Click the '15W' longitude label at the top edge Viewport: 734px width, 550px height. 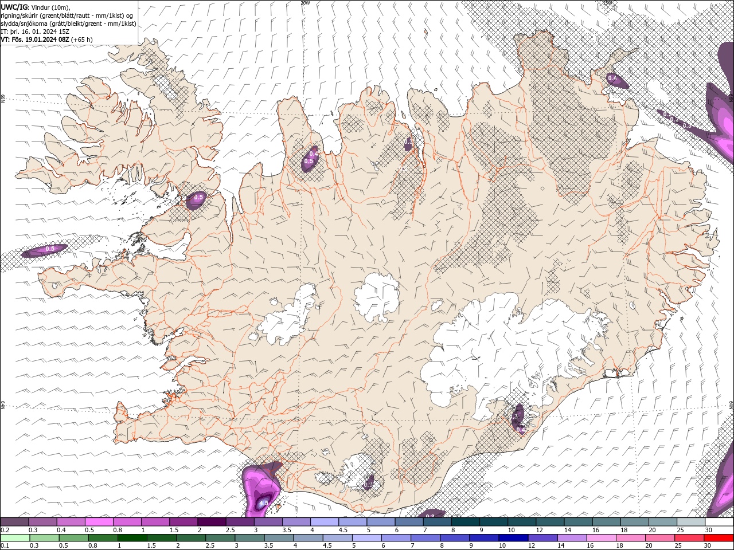[x=607, y=2]
